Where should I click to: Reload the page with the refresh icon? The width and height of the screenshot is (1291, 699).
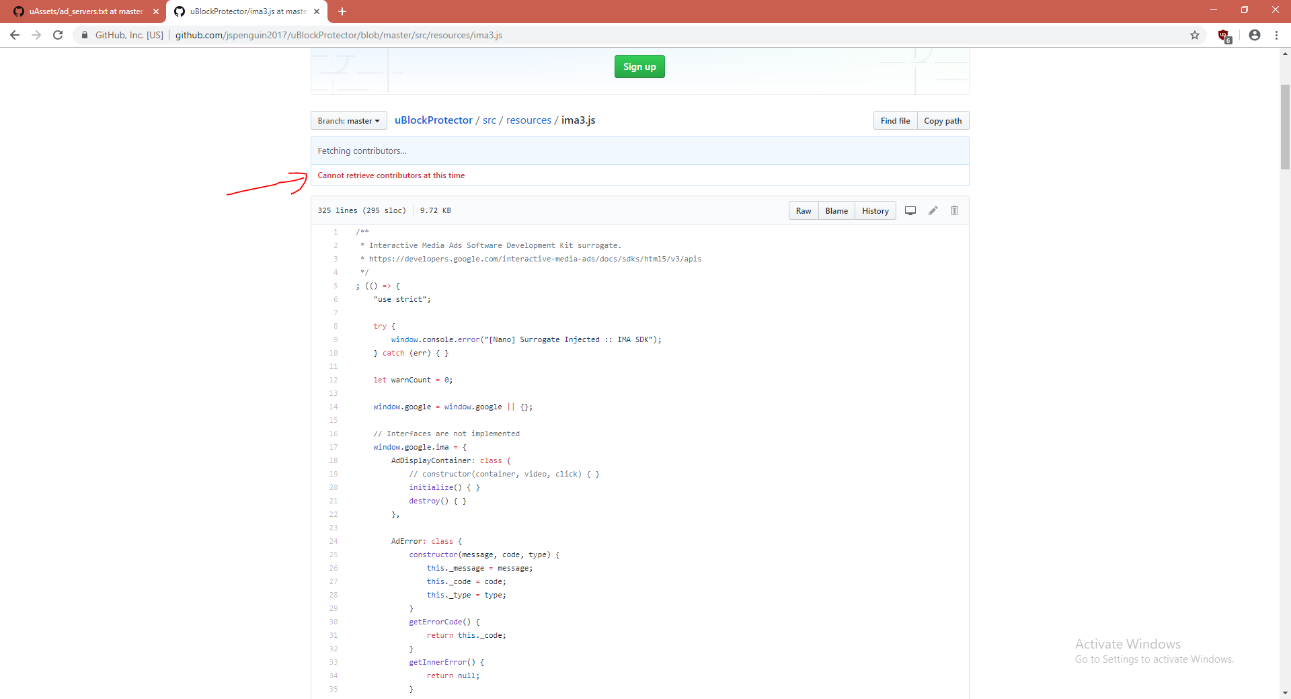pos(58,35)
